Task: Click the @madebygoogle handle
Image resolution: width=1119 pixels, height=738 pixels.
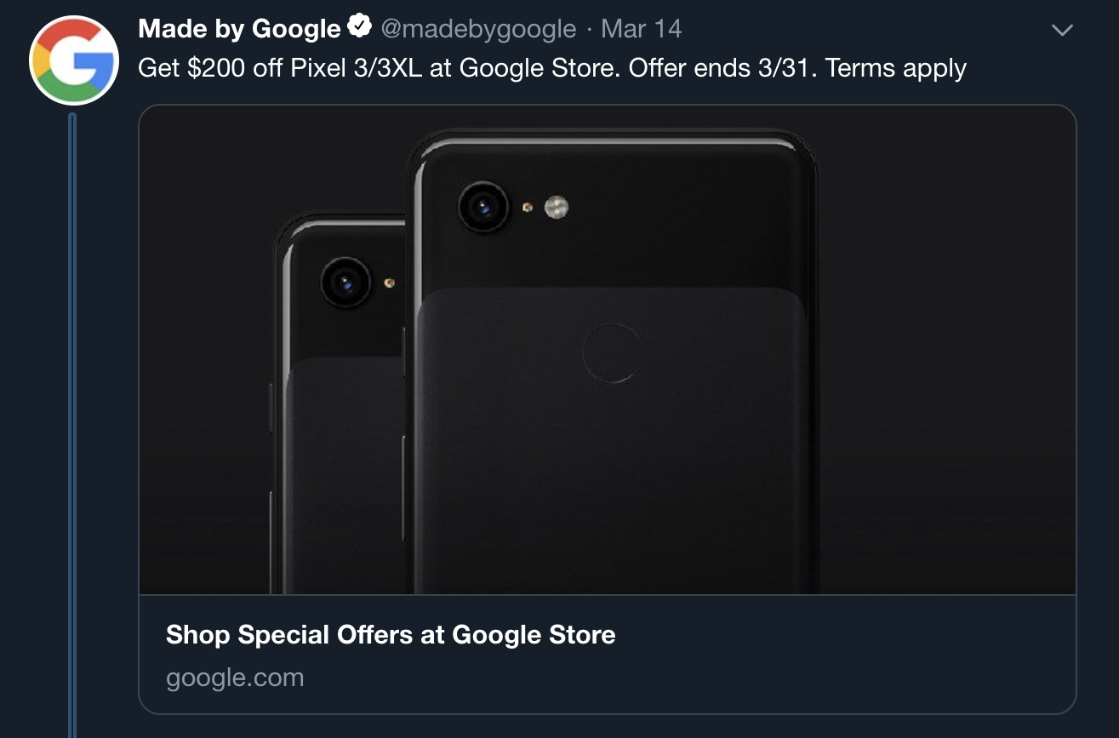Action: pyautogui.click(x=478, y=29)
